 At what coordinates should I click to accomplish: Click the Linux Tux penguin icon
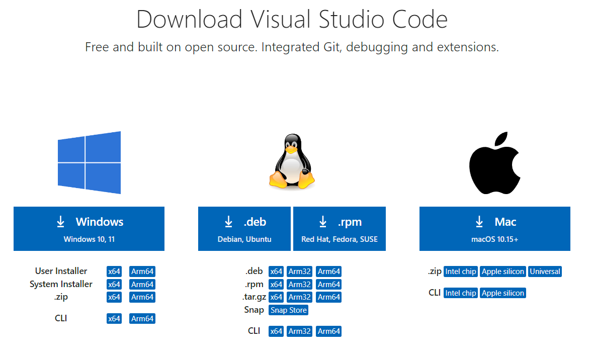tap(292, 161)
